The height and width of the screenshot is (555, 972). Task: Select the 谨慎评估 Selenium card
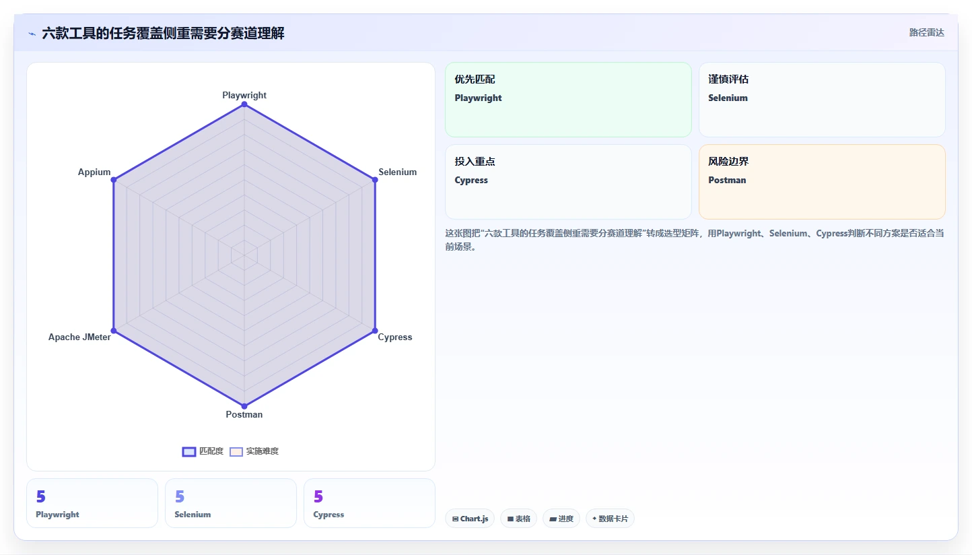point(822,100)
